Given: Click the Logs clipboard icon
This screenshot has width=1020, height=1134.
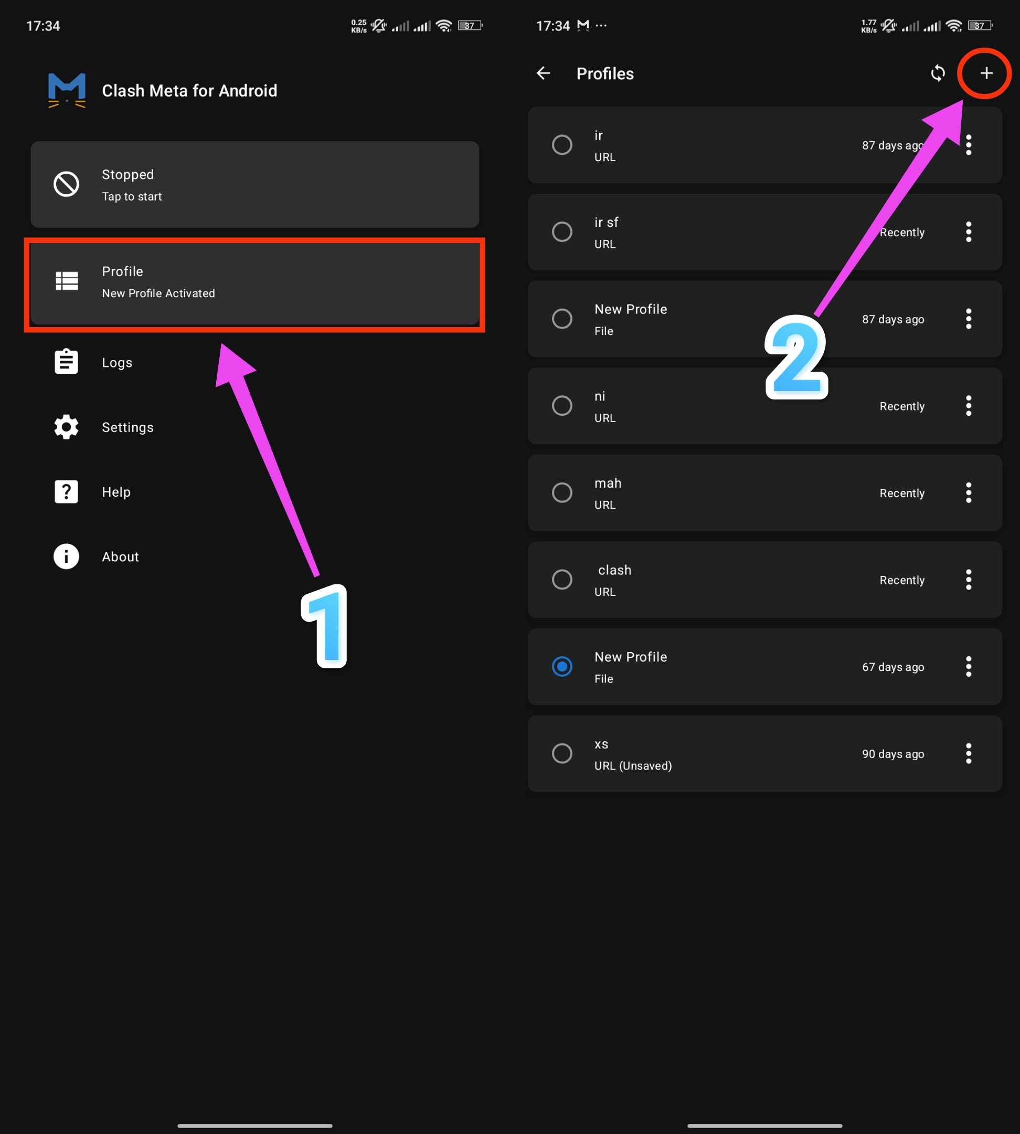Looking at the screenshot, I should tap(66, 362).
